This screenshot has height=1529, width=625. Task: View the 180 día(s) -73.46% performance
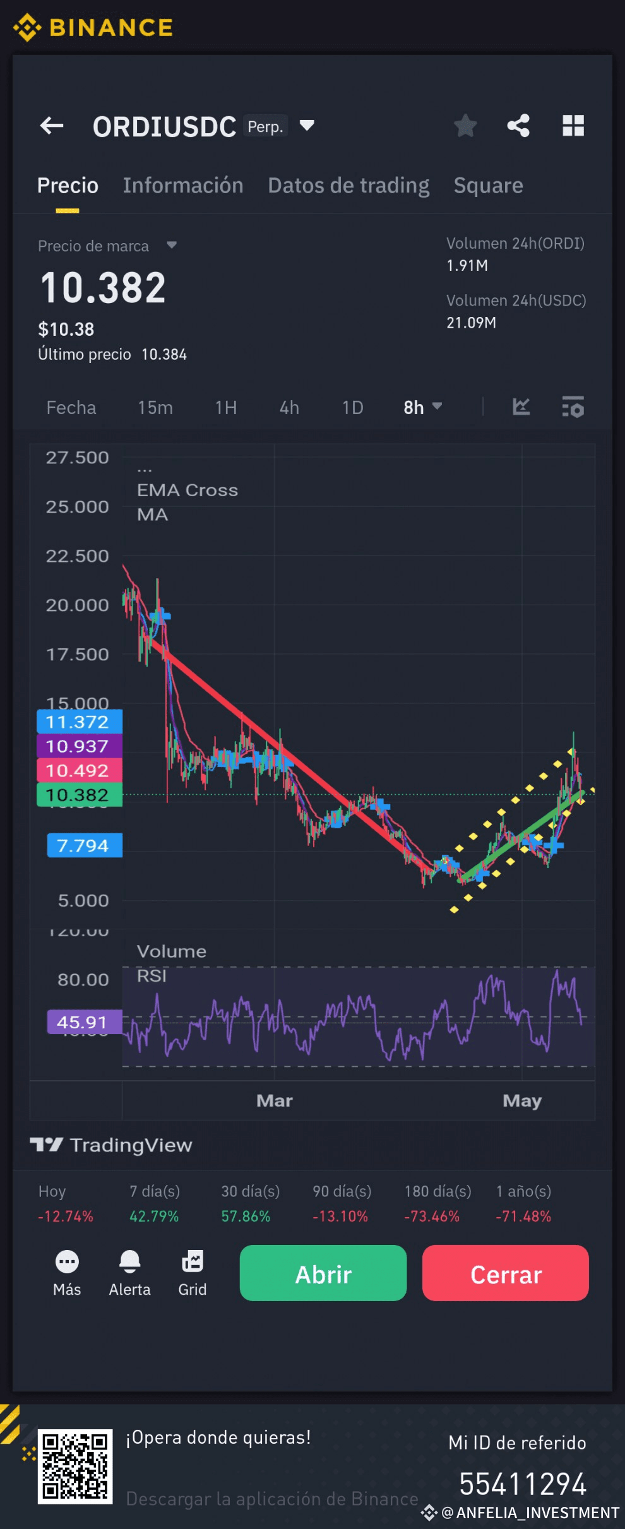point(437,1204)
